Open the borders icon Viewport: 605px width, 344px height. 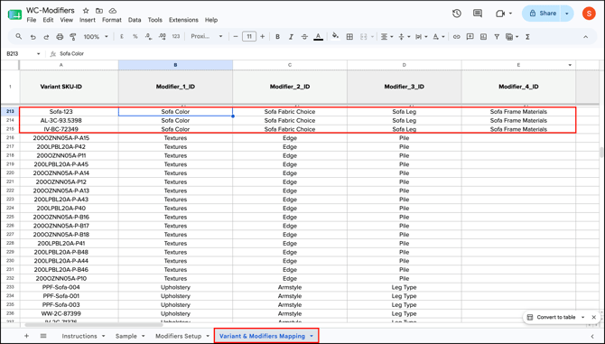(349, 37)
